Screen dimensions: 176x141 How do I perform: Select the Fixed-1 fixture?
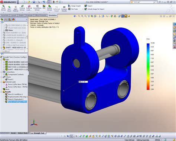(9, 79)
